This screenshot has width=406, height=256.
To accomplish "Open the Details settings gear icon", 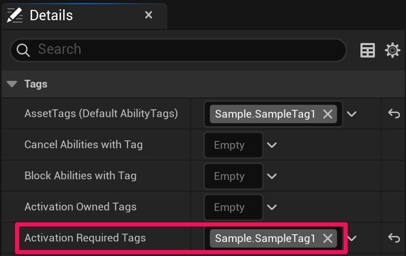I will coord(393,50).
